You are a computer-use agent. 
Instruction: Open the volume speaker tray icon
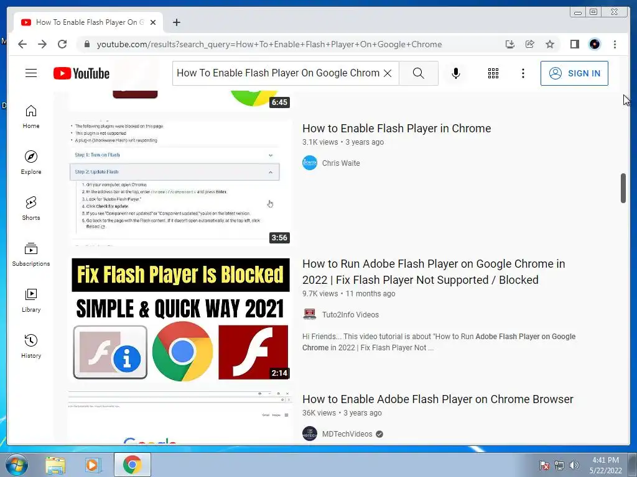(574, 465)
